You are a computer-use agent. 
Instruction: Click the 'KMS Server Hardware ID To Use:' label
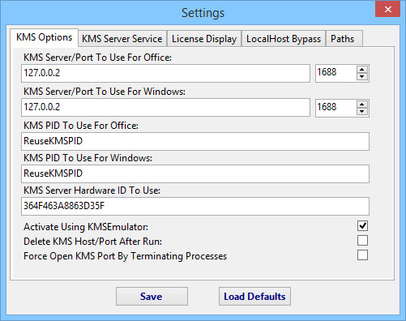click(x=92, y=190)
